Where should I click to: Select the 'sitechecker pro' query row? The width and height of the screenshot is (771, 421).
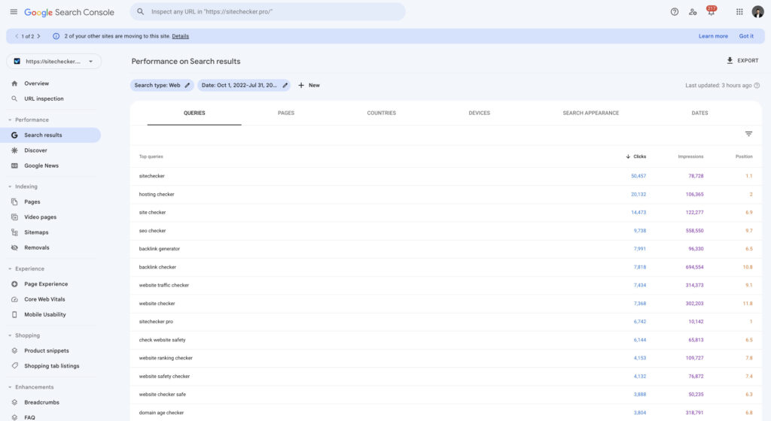(x=446, y=322)
